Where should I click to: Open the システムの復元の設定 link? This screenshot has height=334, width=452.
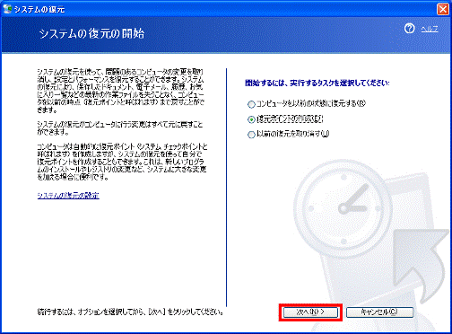tap(68, 196)
